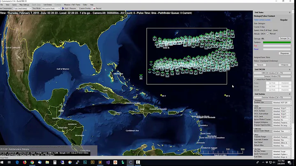The image size is (296, 166).
Task: Set Radar to PASSIVE
Action: coord(285,83)
